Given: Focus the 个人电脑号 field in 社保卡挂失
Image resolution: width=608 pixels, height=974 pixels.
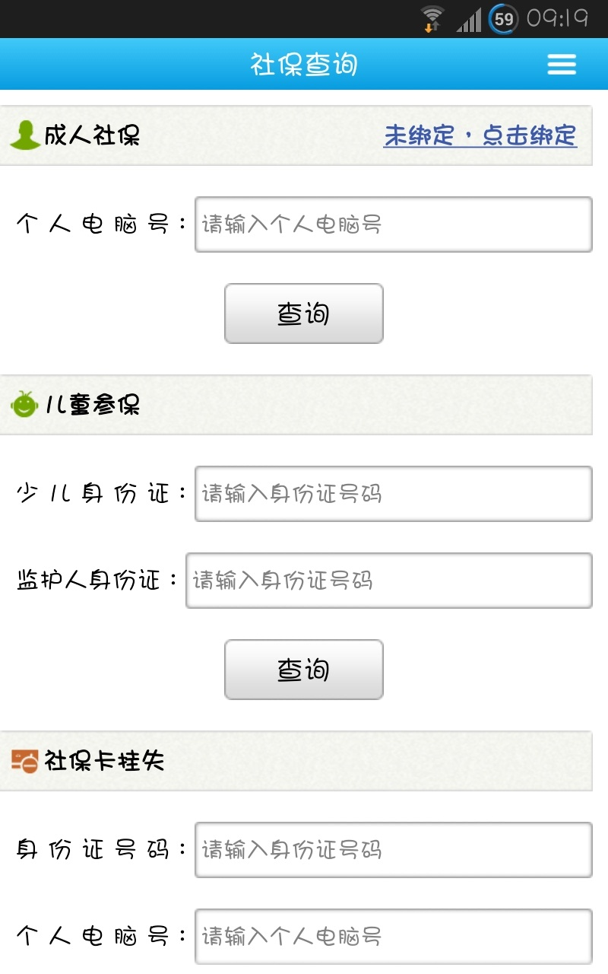Looking at the screenshot, I should (x=393, y=936).
